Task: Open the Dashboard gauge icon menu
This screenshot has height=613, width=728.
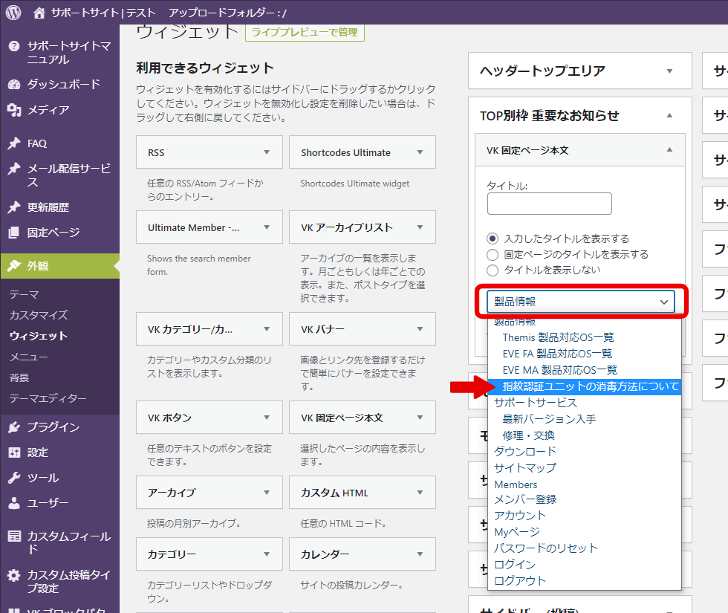Action: click(14, 84)
